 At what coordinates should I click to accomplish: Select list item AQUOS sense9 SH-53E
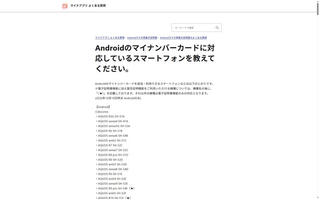click(x=111, y=184)
